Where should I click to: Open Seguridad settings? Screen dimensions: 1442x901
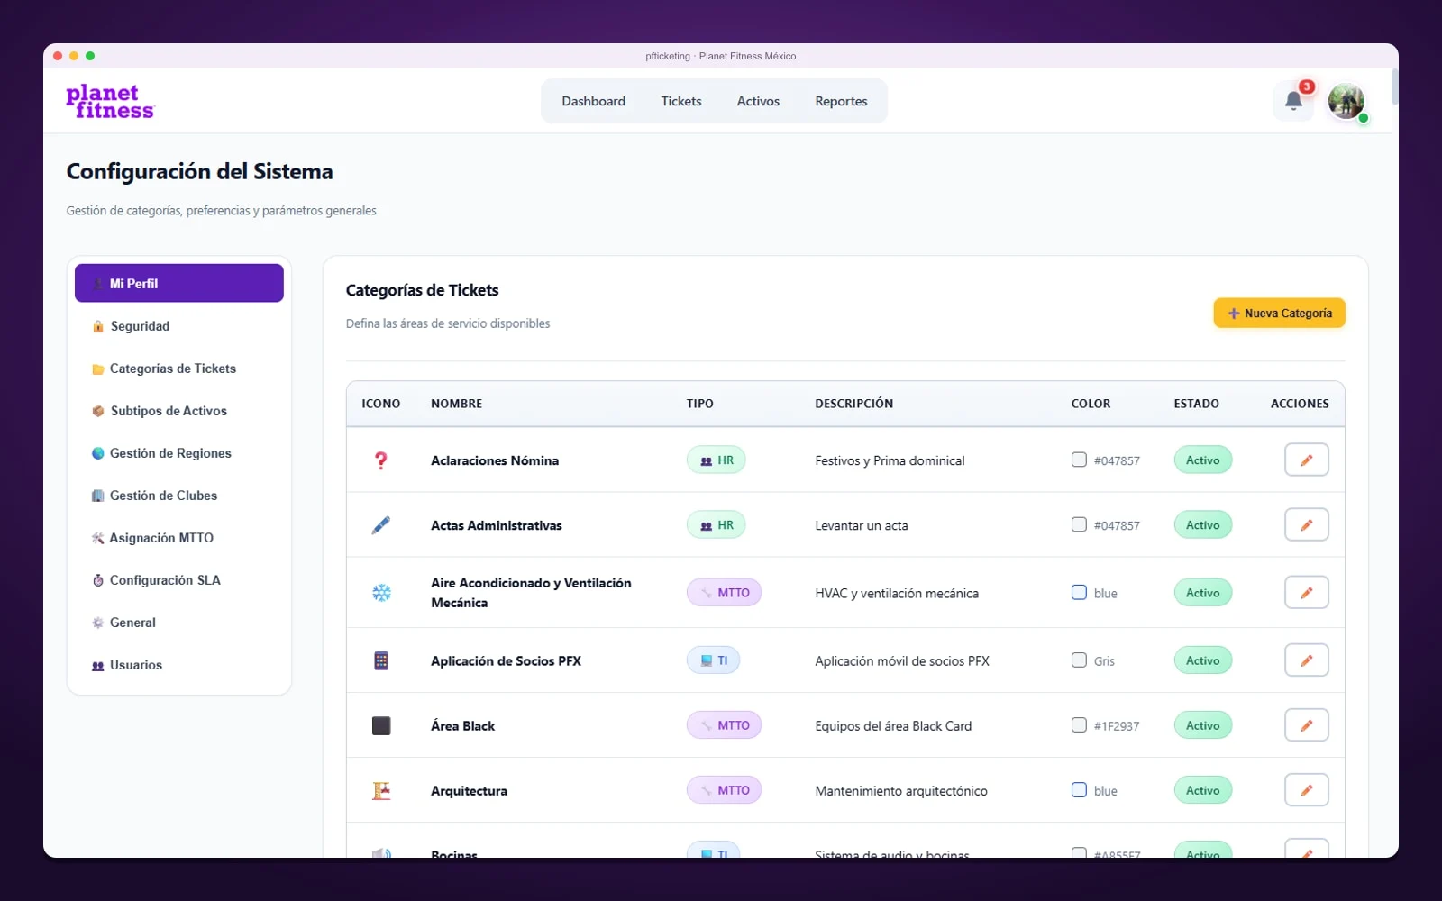coord(179,326)
